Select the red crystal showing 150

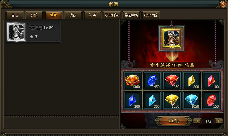[211, 100]
